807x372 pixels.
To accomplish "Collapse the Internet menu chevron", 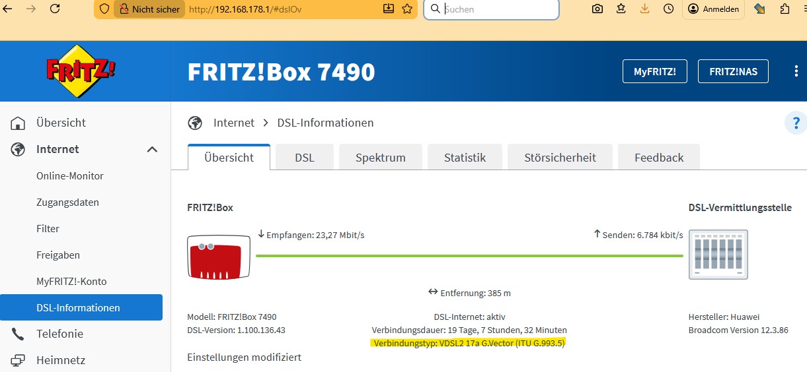I will 152,150.
